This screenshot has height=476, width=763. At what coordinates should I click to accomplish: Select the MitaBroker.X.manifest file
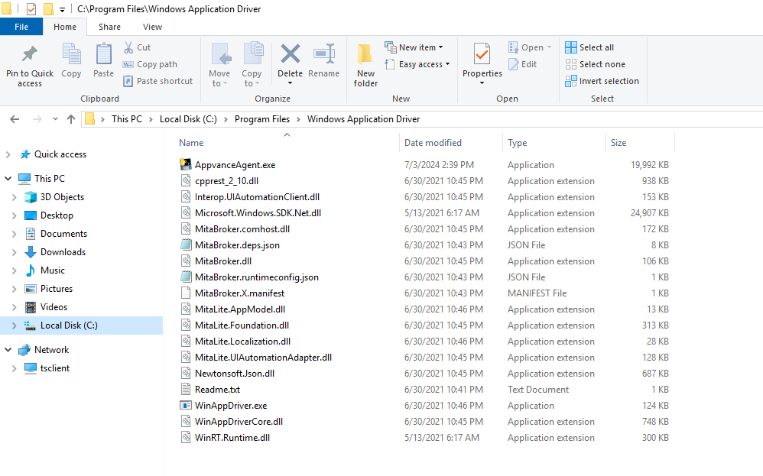239,293
